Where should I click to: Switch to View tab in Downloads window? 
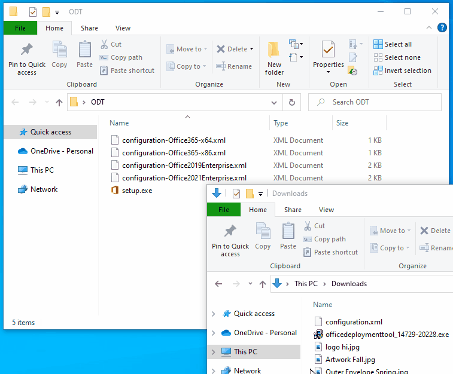point(326,210)
